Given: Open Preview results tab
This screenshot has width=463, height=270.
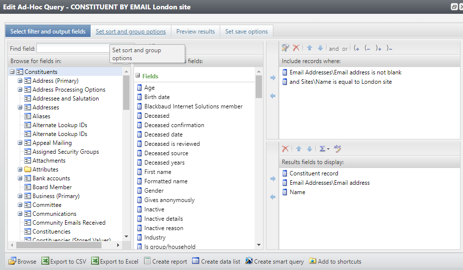Looking at the screenshot, I should click(x=196, y=32).
